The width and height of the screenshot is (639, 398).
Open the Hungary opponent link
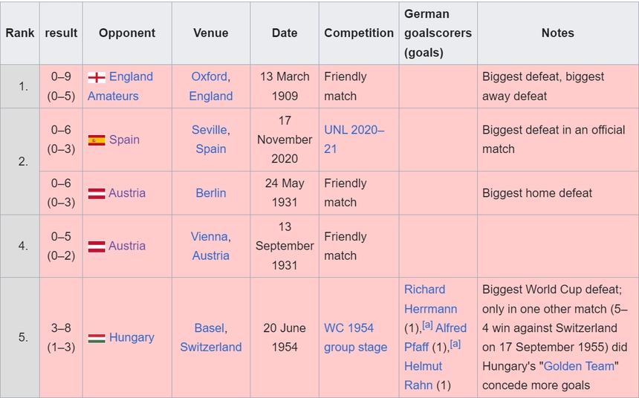pyautogui.click(x=132, y=337)
